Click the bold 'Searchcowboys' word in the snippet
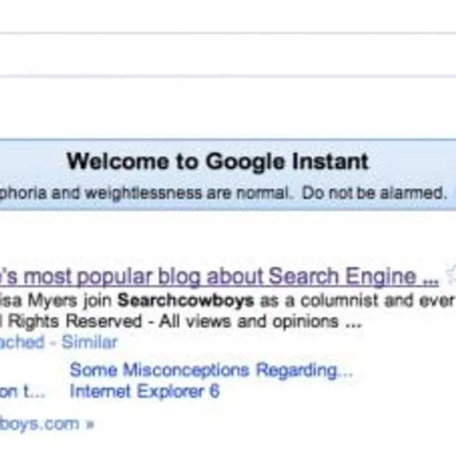This screenshot has height=456, width=456. click(x=165, y=300)
